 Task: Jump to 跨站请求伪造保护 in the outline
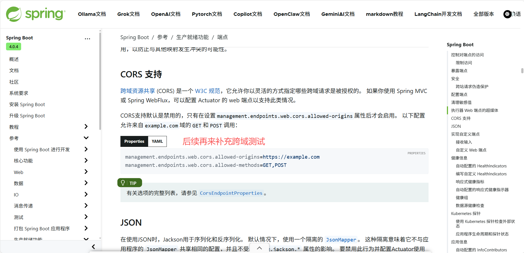[x=472, y=87]
